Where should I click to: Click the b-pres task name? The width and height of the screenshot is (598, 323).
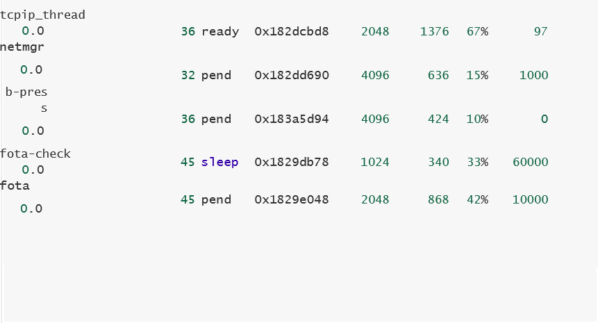click(x=26, y=100)
